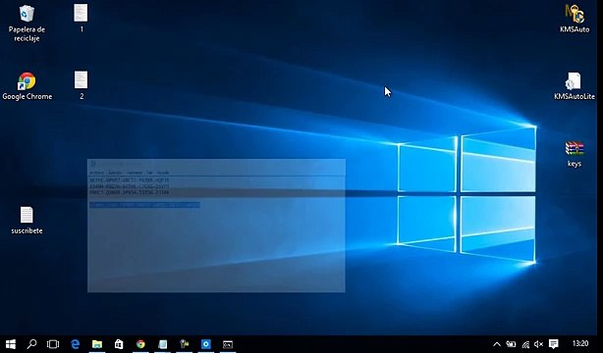Open the Store from the taskbar
The image size is (603, 353).
[119, 344]
